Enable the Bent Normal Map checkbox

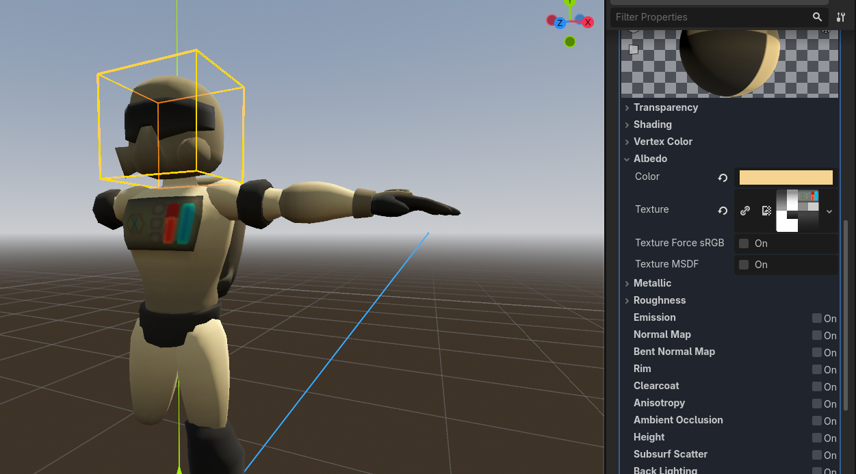pos(816,352)
